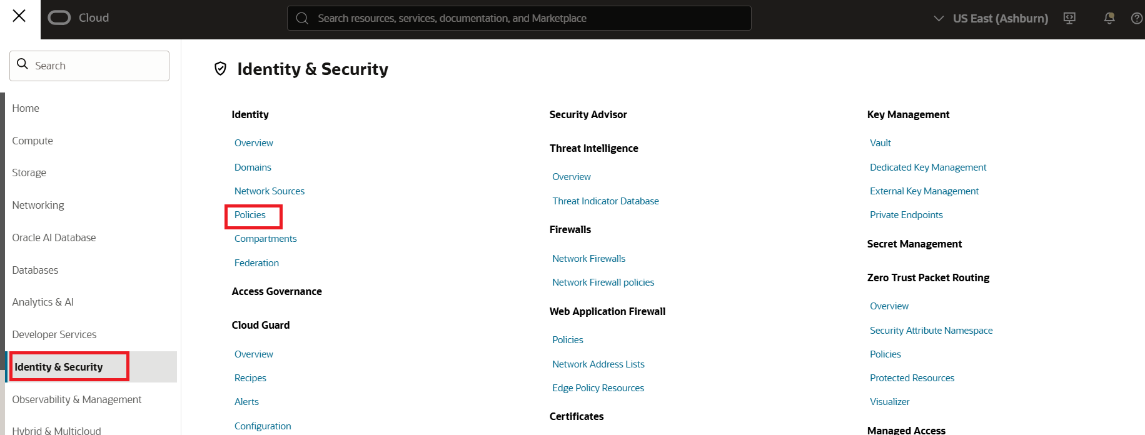Open the Identity Overview link
The height and width of the screenshot is (435, 1145).
[254, 143]
